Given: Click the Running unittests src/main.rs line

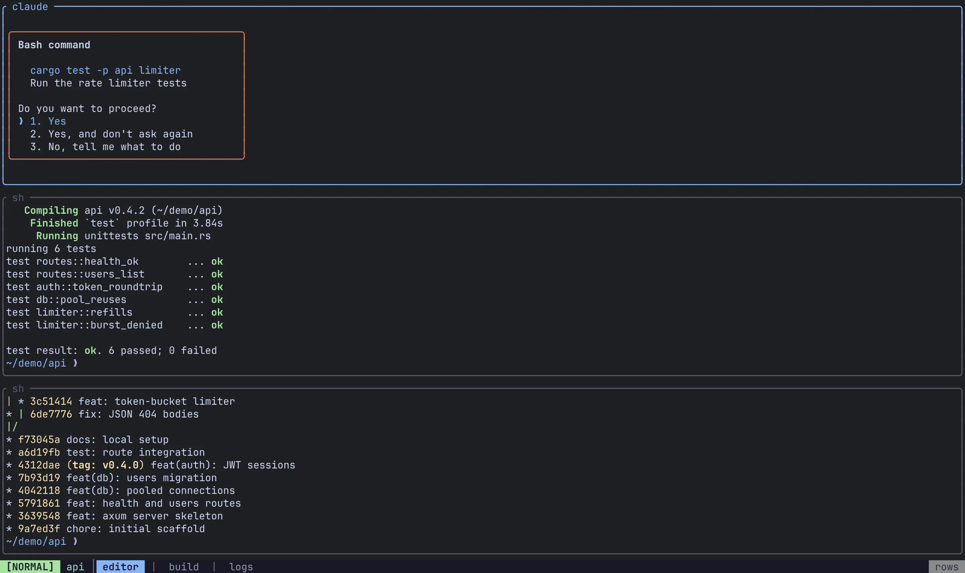Looking at the screenshot, I should coord(124,236).
